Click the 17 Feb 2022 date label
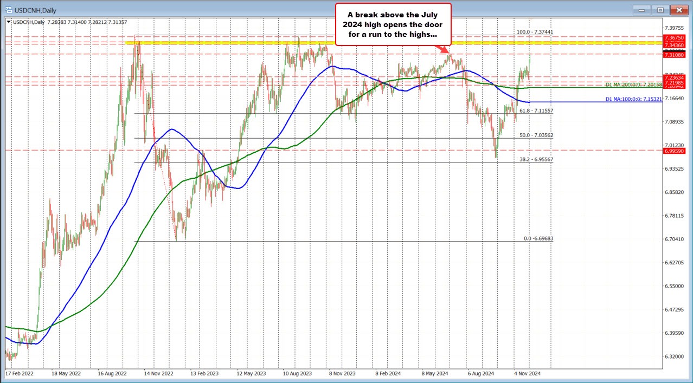This screenshot has height=383, width=693. click(20, 373)
